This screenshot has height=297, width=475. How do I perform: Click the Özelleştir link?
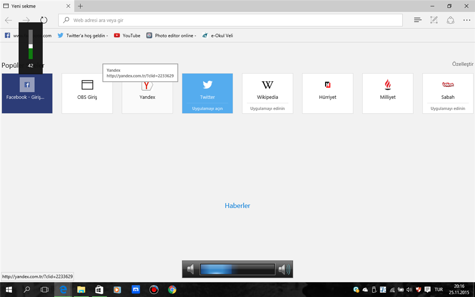(462, 64)
